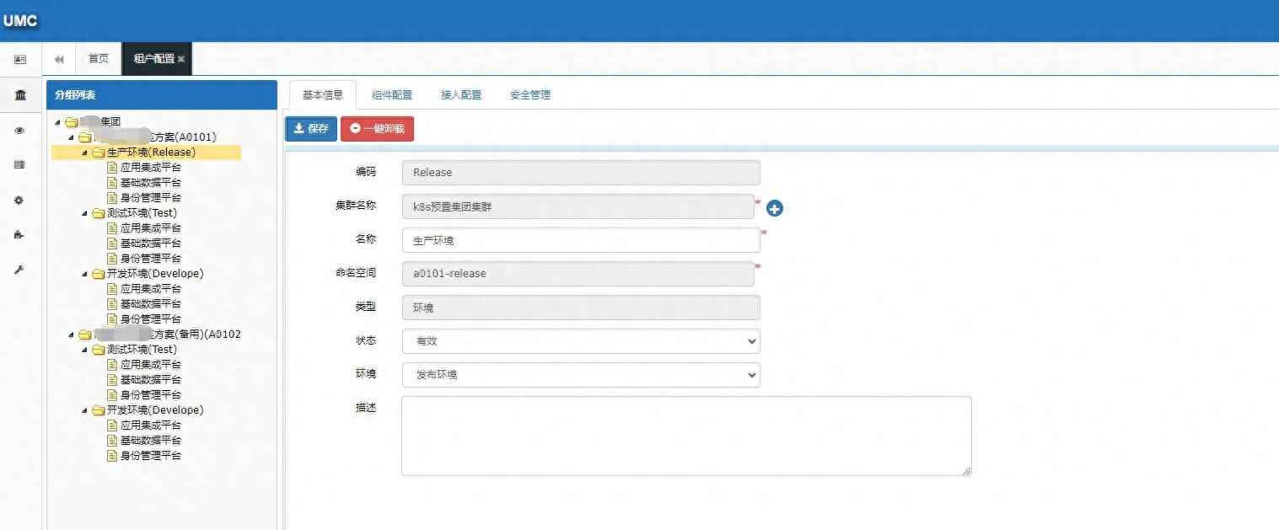Image resolution: width=1279 pixels, height=530 pixels.
Task: Open the 状态 dropdown showing 有效
Action: tap(581, 341)
